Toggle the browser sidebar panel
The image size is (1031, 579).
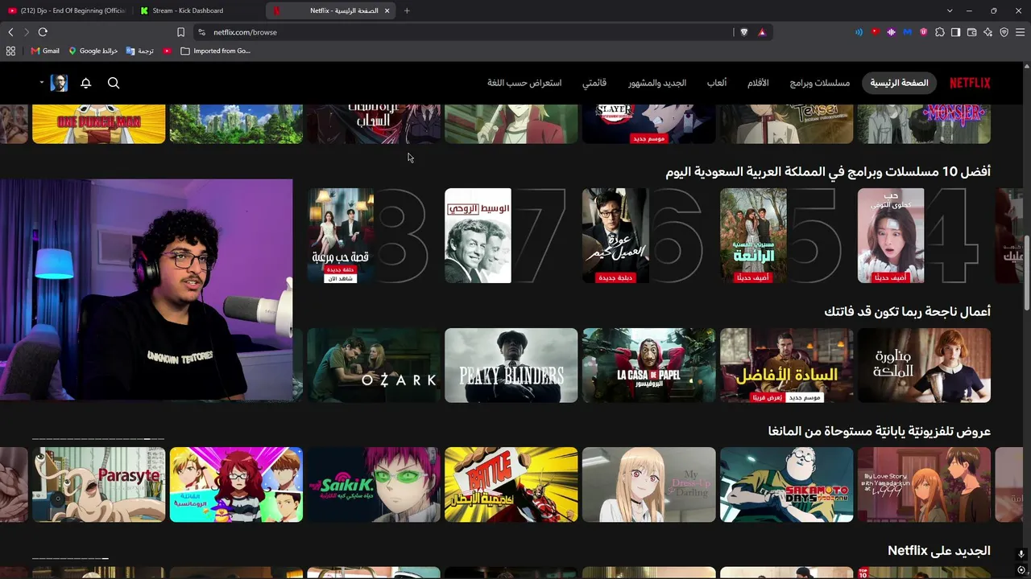(x=955, y=32)
